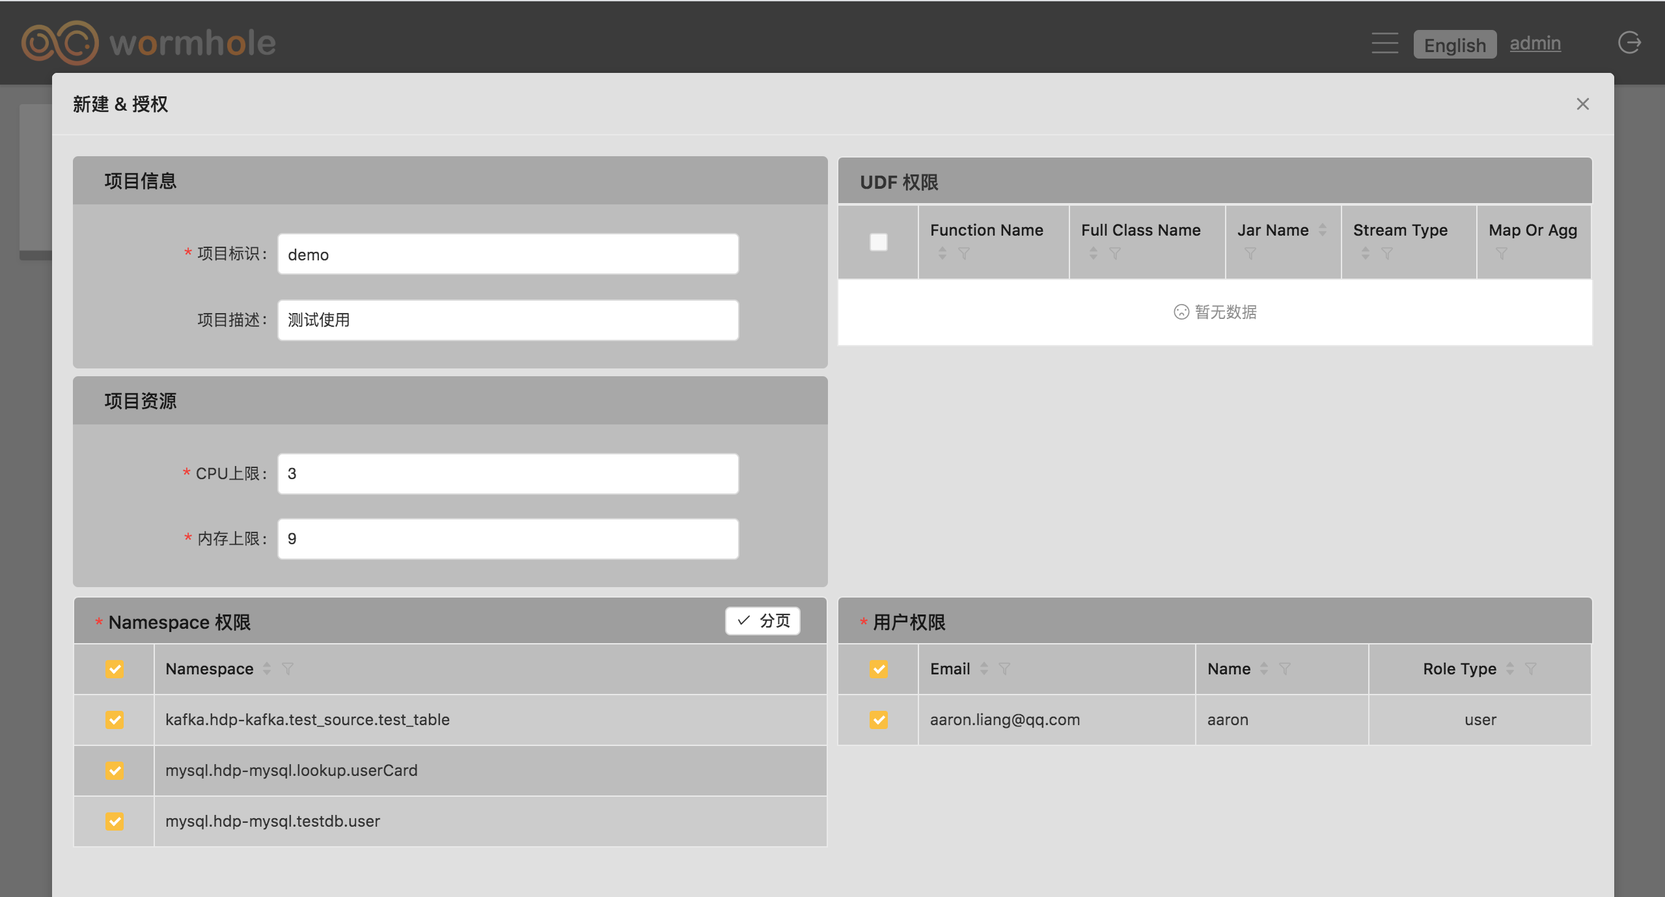Click the admin user link
This screenshot has width=1665, height=897.
[1535, 43]
